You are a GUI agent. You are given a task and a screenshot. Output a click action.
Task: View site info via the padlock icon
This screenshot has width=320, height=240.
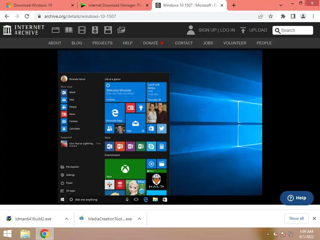(x=39, y=16)
